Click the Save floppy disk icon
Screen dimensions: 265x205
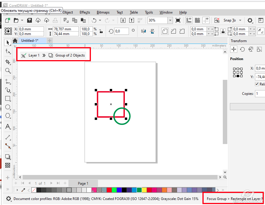pyautogui.click(x=30, y=20)
